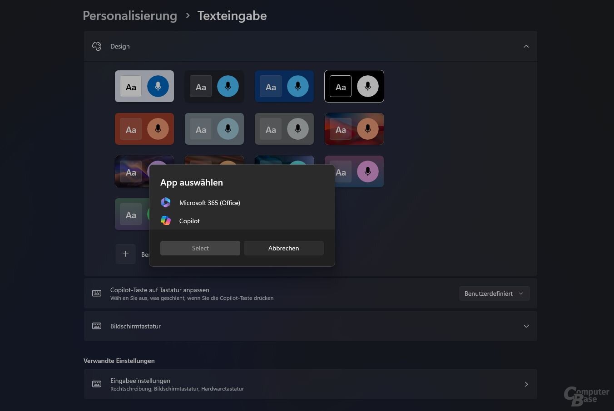
Task: Click the Copilot app icon
Action: (166, 220)
